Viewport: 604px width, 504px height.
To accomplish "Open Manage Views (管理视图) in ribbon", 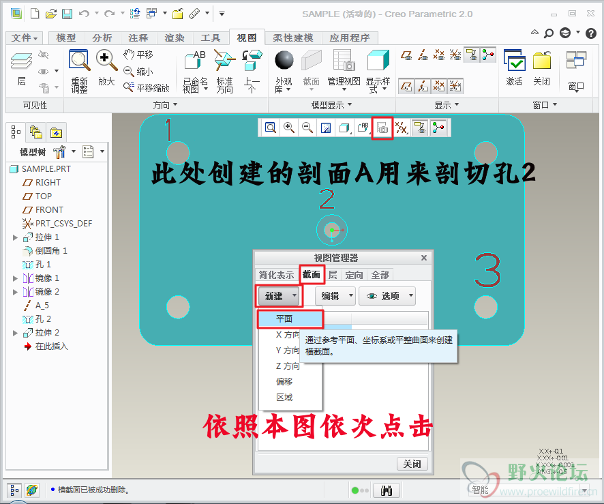I will tap(344, 70).
